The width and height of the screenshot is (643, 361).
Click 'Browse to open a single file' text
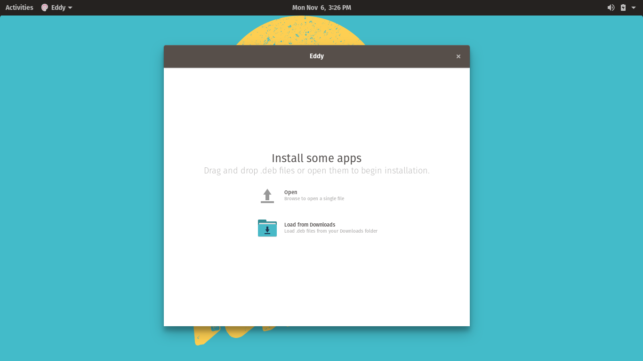(314, 199)
